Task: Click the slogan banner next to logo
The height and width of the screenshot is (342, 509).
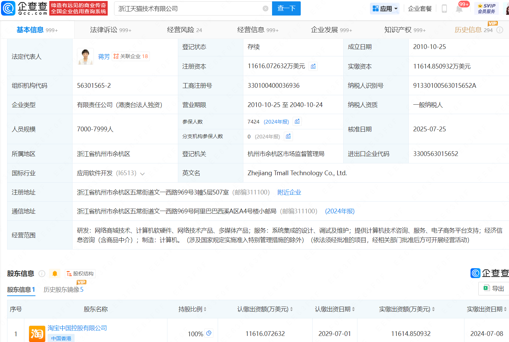Action: pos(79,8)
